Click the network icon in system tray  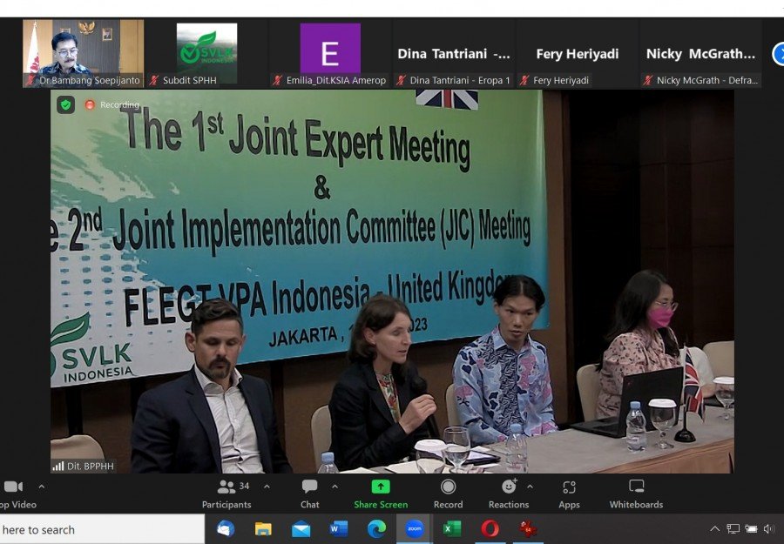point(733,528)
